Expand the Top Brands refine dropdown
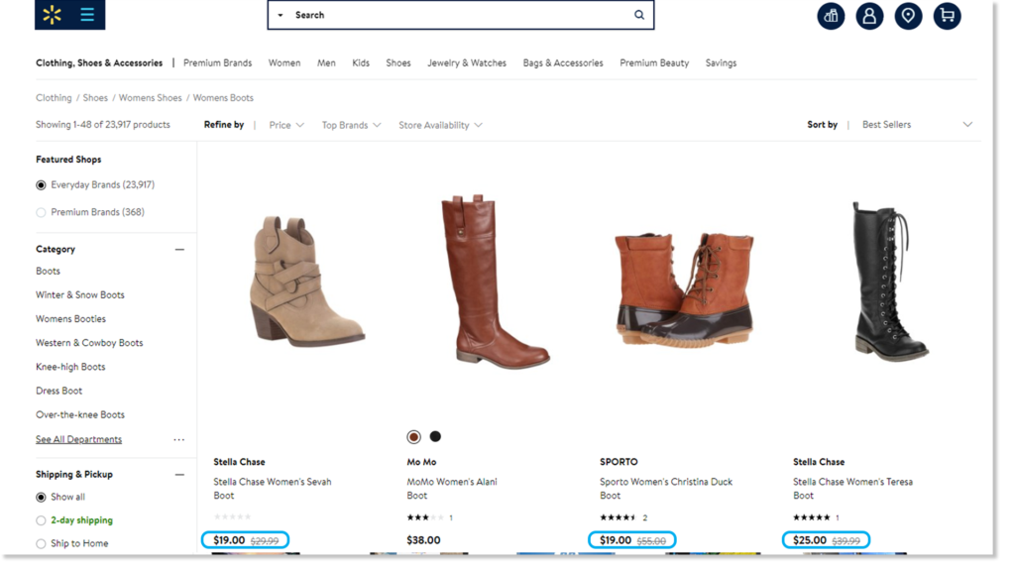Screen dimensions: 1015x571 352,125
